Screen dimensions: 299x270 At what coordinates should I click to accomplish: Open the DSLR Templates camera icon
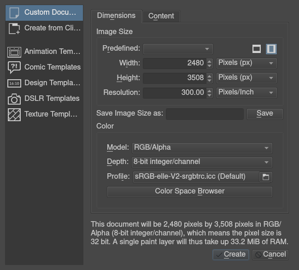(x=14, y=99)
